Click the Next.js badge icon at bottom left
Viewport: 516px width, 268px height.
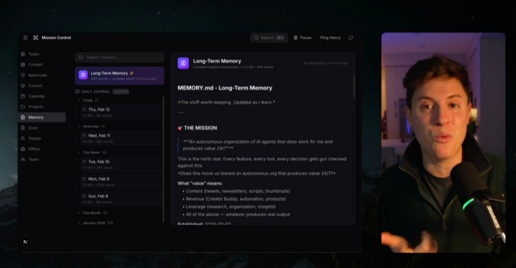(x=25, y=242)
